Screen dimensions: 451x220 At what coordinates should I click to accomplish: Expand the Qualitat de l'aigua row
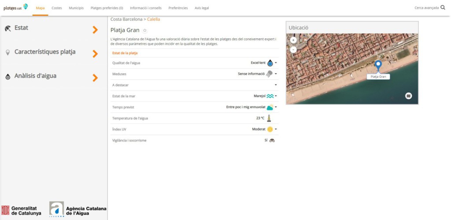276,63
